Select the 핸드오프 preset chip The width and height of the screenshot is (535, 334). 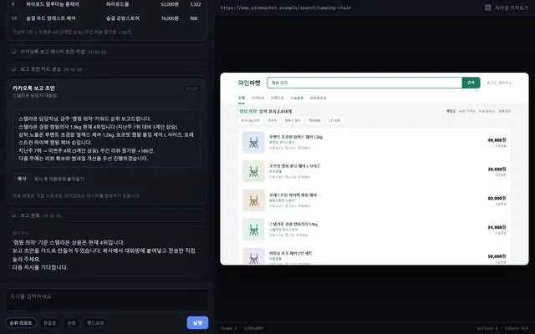point(95,323)
